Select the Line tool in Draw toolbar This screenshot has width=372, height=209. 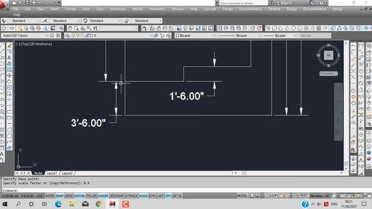pyautogui.click(x=2, y=45)
